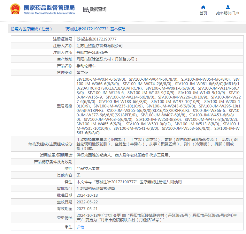Select management category 第二类
Viewport: 246px width, 234px height.
point(82,73)
